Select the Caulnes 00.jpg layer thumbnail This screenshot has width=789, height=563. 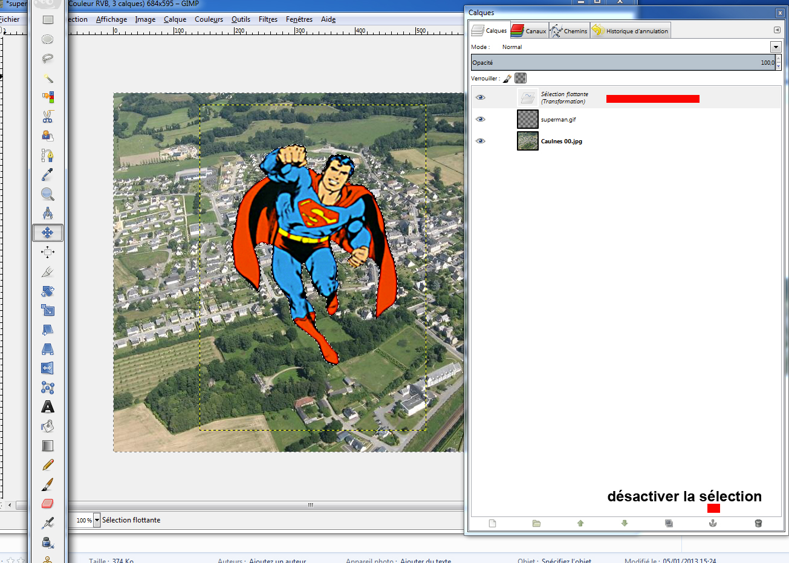pyautogui.click(x=528, y=141)
